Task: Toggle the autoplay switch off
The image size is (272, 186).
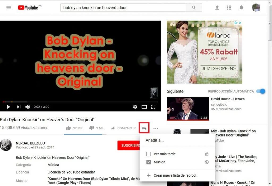Action: 261,91
